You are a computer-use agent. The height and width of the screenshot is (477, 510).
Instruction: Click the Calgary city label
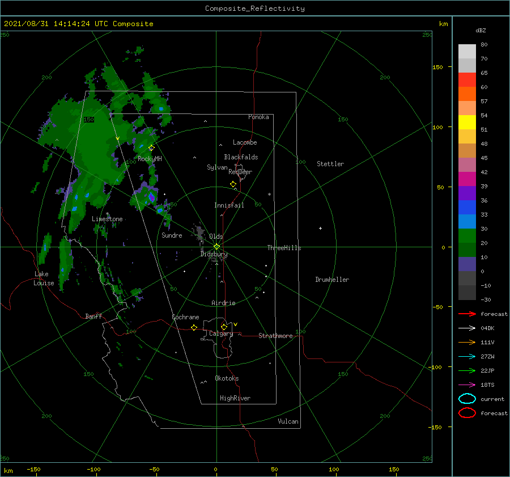click(221, 334)
